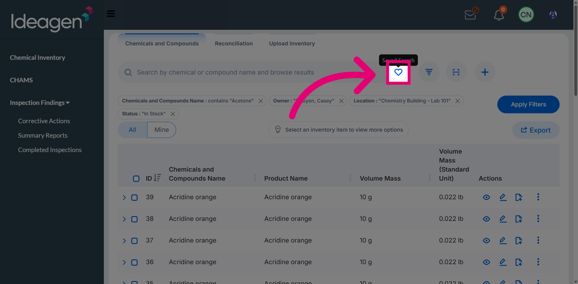Remove the Owner filter chip
This screenshot has height=284, width=578.
(x=341, y=101)
